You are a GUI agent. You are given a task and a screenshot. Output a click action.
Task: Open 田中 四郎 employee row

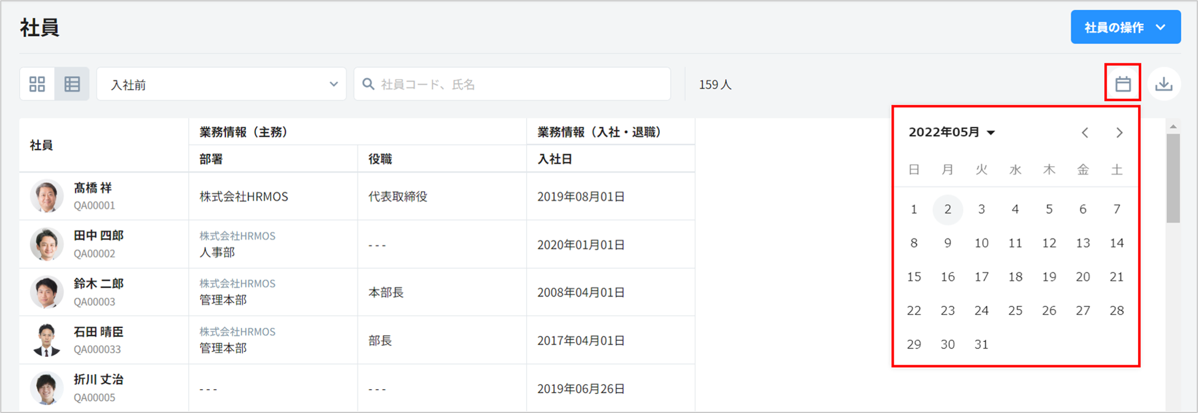pyautogui.click(x=99, y=236)
